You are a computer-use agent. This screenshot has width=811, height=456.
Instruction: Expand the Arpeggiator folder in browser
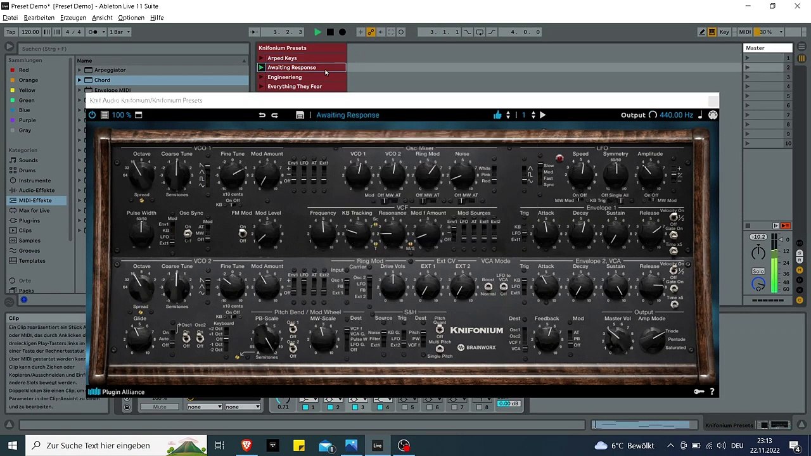pyautogui.click(x=80, y=70)
